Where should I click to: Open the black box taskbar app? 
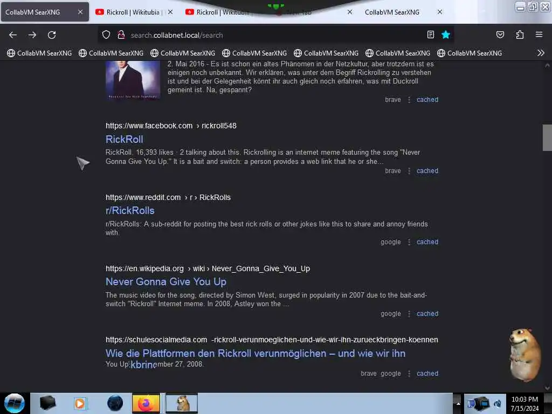coord(47,403)
